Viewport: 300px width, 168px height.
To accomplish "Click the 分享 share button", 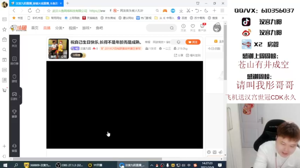I will click(178, 55).
